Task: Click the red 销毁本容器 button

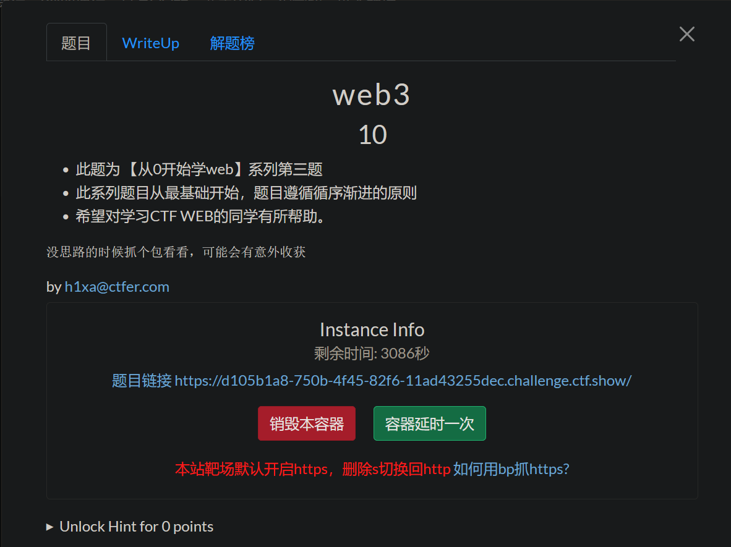Action: click(x=307, y=423)
